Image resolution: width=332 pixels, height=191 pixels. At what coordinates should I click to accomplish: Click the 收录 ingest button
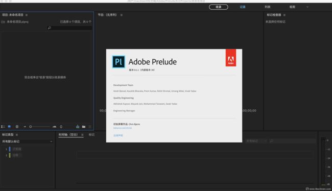point(219,7)
